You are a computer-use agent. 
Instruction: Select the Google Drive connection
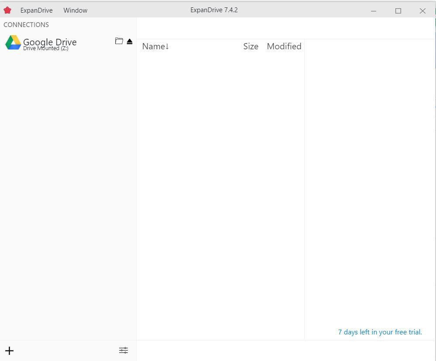(x=68, y=43)
